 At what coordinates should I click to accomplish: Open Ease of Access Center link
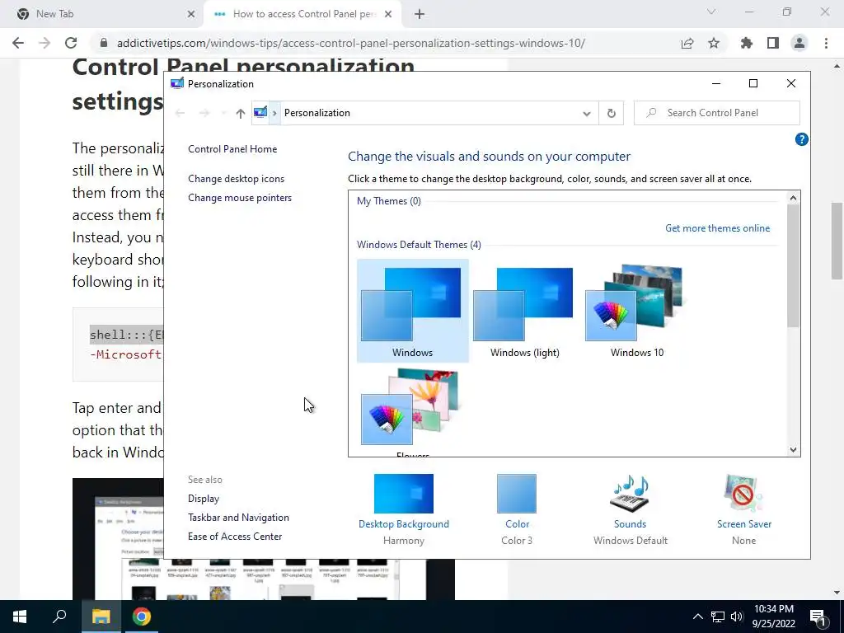[235, 536]
